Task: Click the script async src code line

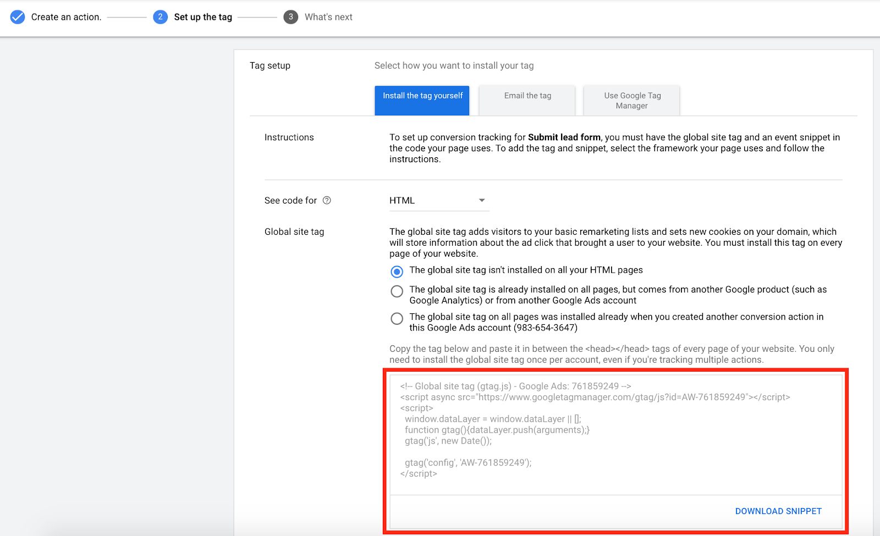Action: pyautogui.click(x=595, y=397)
